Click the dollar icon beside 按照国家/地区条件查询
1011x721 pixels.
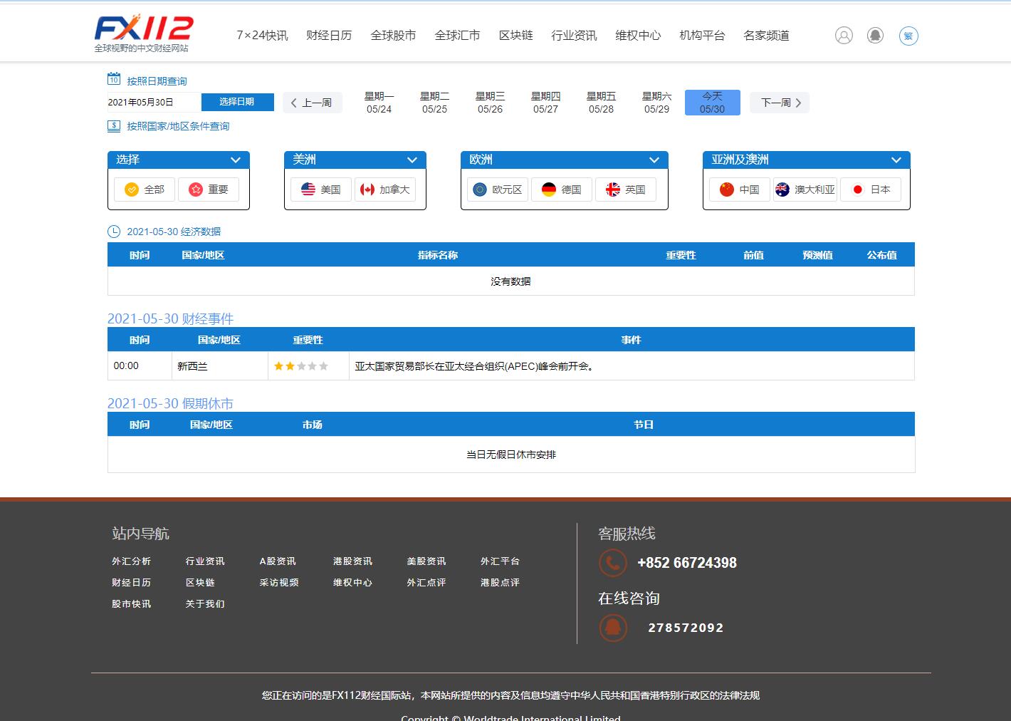(x=114, y=126)
